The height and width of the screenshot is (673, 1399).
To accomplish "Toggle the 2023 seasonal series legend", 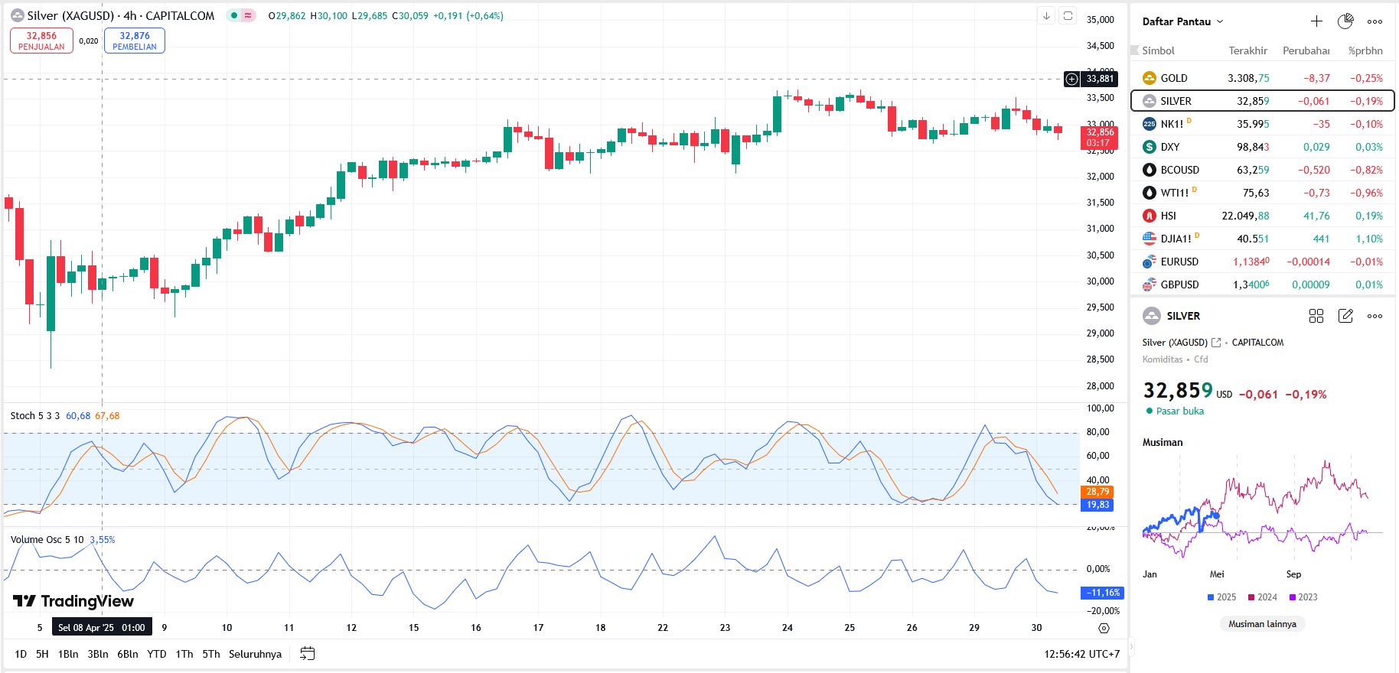I will pos(1303,597).
